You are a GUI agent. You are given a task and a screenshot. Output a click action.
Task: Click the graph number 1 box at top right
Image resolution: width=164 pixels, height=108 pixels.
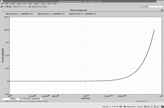[x=162, y=11]
